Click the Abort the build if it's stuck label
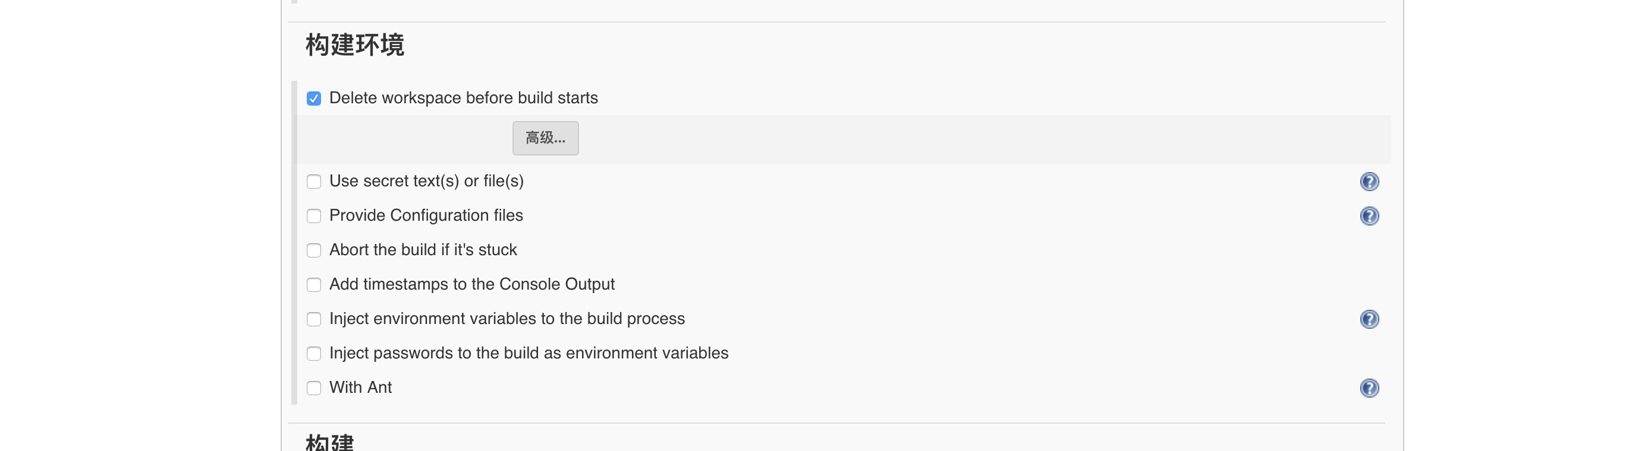The width and height of the screenshot is (1648, 451). 423,250
